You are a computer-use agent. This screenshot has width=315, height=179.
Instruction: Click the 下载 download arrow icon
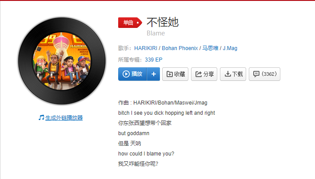[227, 74]
